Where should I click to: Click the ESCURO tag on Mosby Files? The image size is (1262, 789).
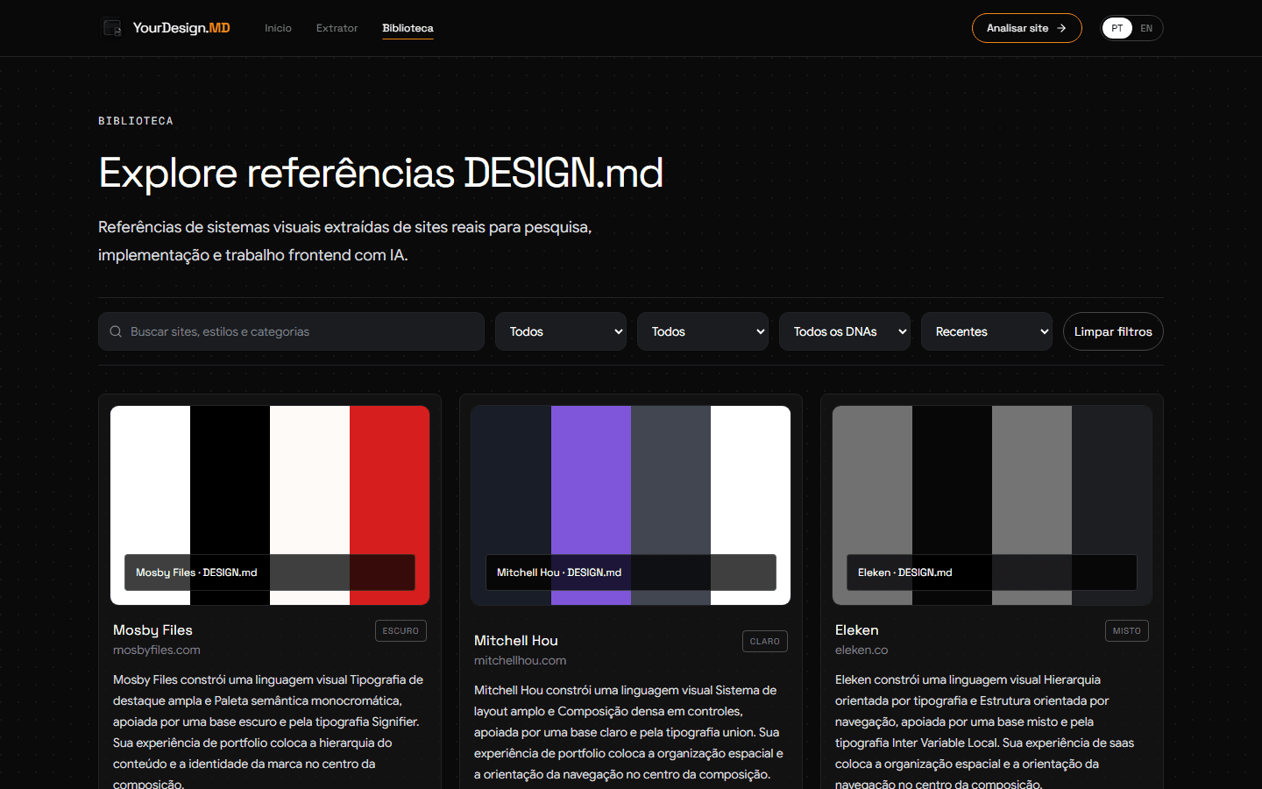coord(401,631)
